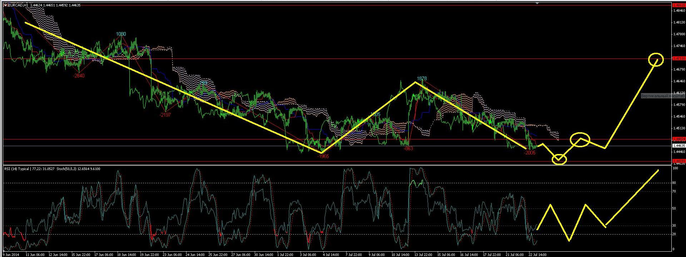Select the yellow ellipse near the 1.44824 line
The image size is (686, 257).
click(x=580, y=139)
